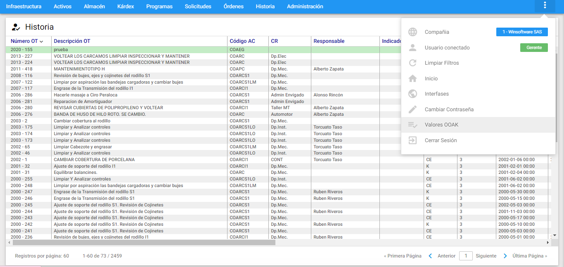
Task: Open the Activos menu
Action: pos(63,7)
